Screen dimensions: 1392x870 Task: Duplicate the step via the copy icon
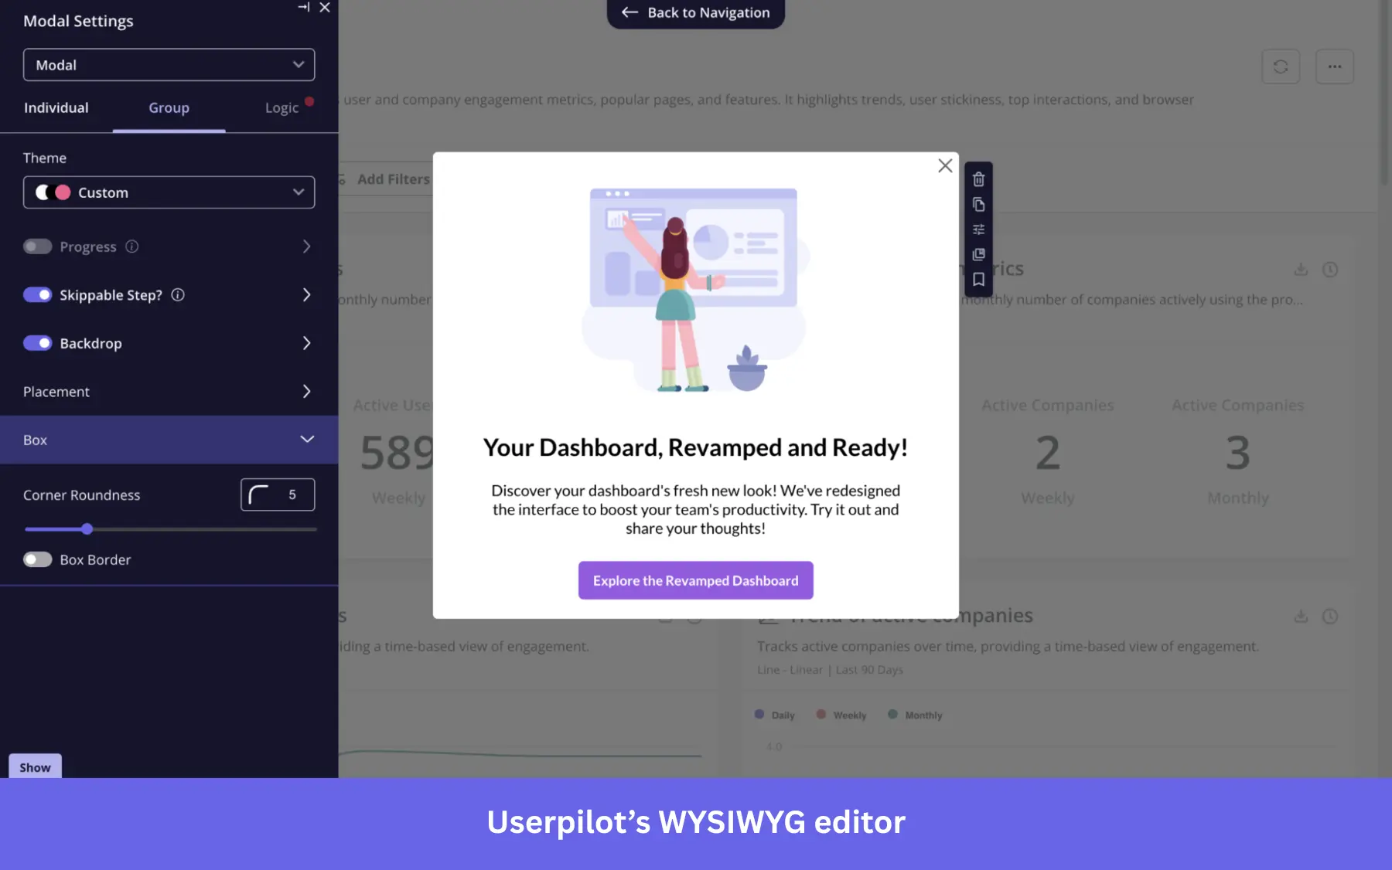[x=978, y=204]
